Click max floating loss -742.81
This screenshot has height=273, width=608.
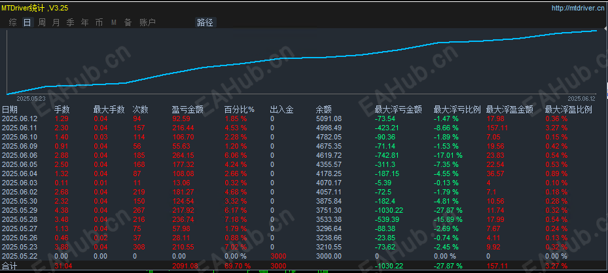(x=387, y=156)
